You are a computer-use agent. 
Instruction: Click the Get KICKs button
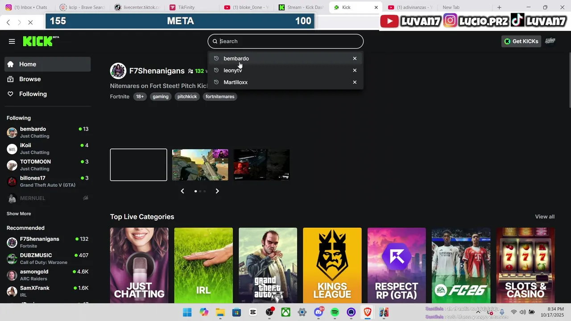[x=521, y=41]
